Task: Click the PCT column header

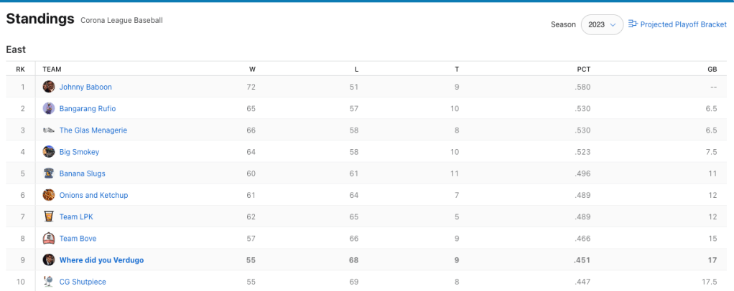Action: pyautogui.click(x=584, y=69)
